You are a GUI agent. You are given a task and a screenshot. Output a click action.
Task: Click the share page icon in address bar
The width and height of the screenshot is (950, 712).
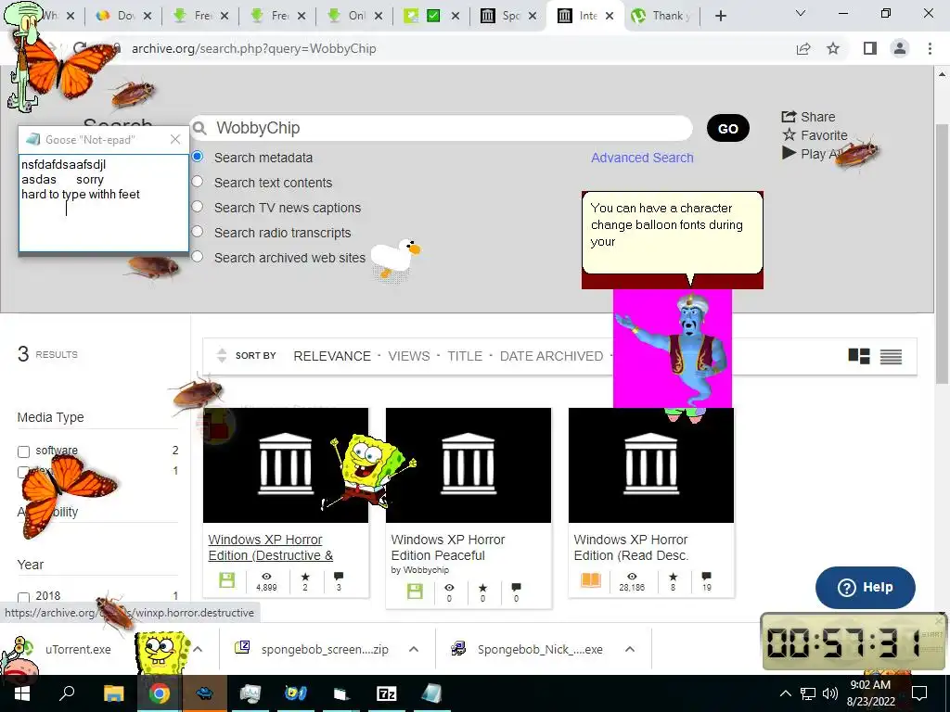pos(803,49)
